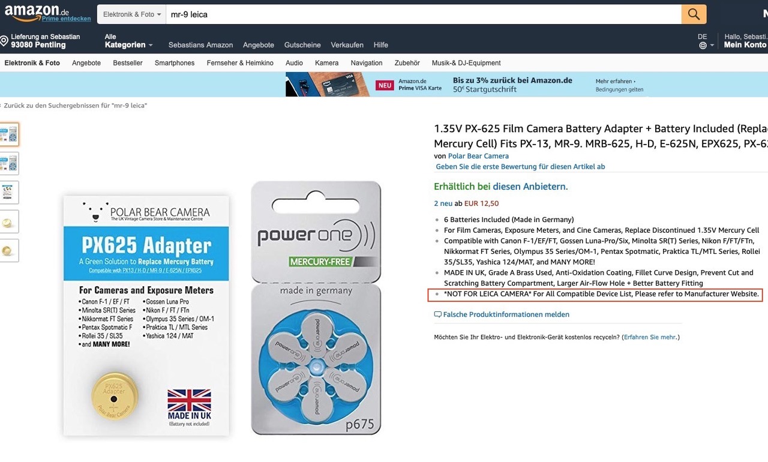Click the delivery location pin icon
This screenshot has width=768, height=462.
[4, 41]
